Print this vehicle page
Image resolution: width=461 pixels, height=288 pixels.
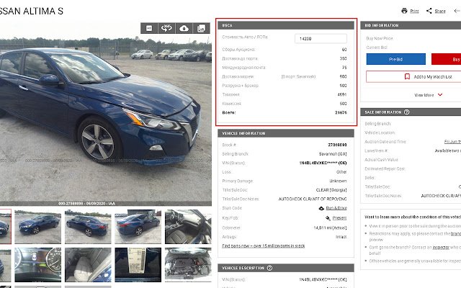pyautogui.click(x=410, y=11)
